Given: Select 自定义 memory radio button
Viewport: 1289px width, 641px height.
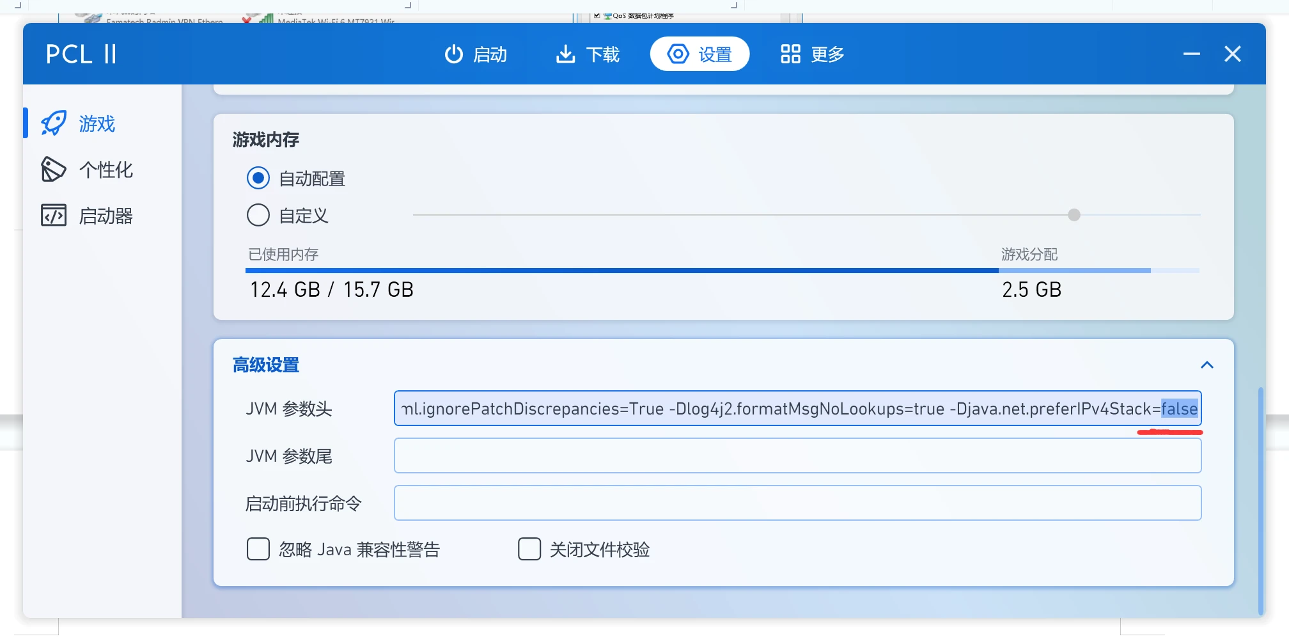Looking at the screenshot, I should [258, 215].
